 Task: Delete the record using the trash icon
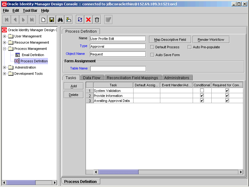97,19
